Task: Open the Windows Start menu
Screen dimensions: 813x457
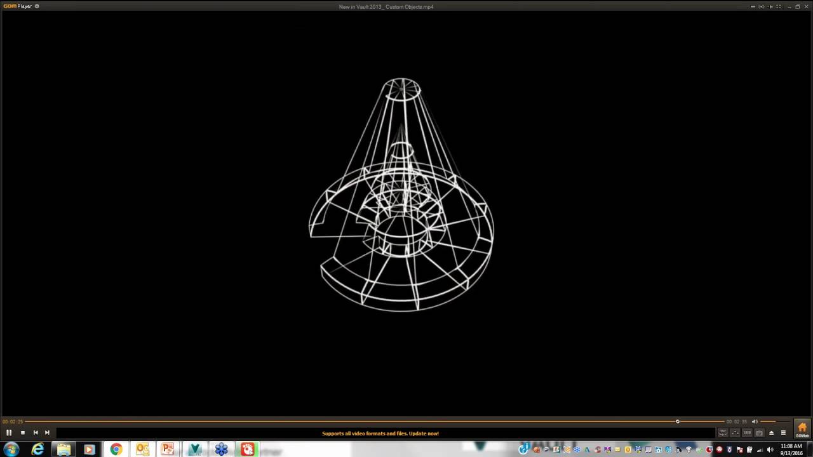Action: point(11,449)
